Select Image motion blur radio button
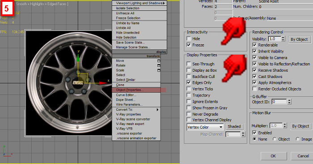313x164 pixels. (x=298, y=139)
